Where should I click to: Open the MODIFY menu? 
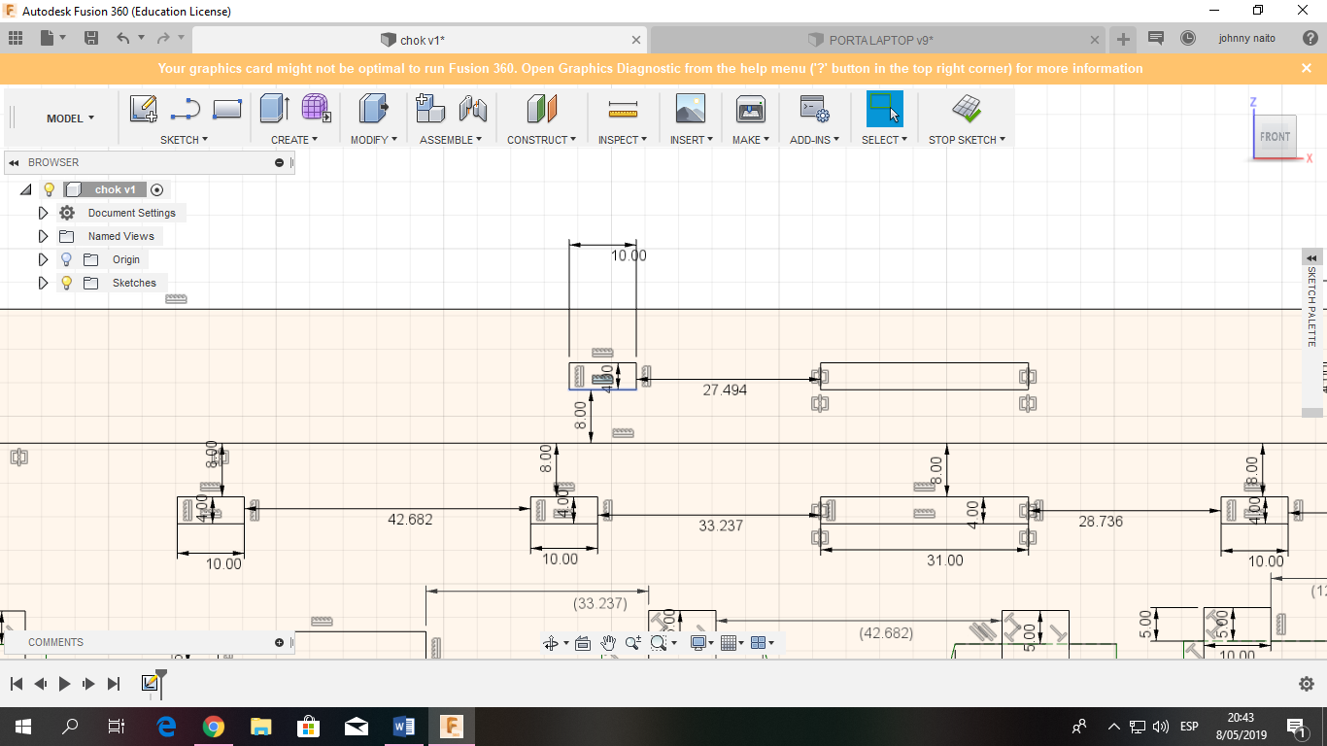[374, 140]
